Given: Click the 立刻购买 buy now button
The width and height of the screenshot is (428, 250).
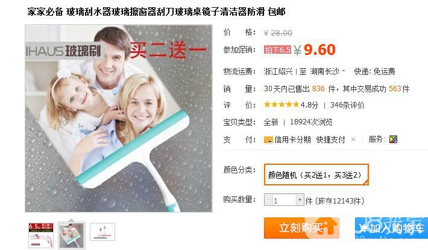Looking at the screenshot, I should [x=301, y=228].
